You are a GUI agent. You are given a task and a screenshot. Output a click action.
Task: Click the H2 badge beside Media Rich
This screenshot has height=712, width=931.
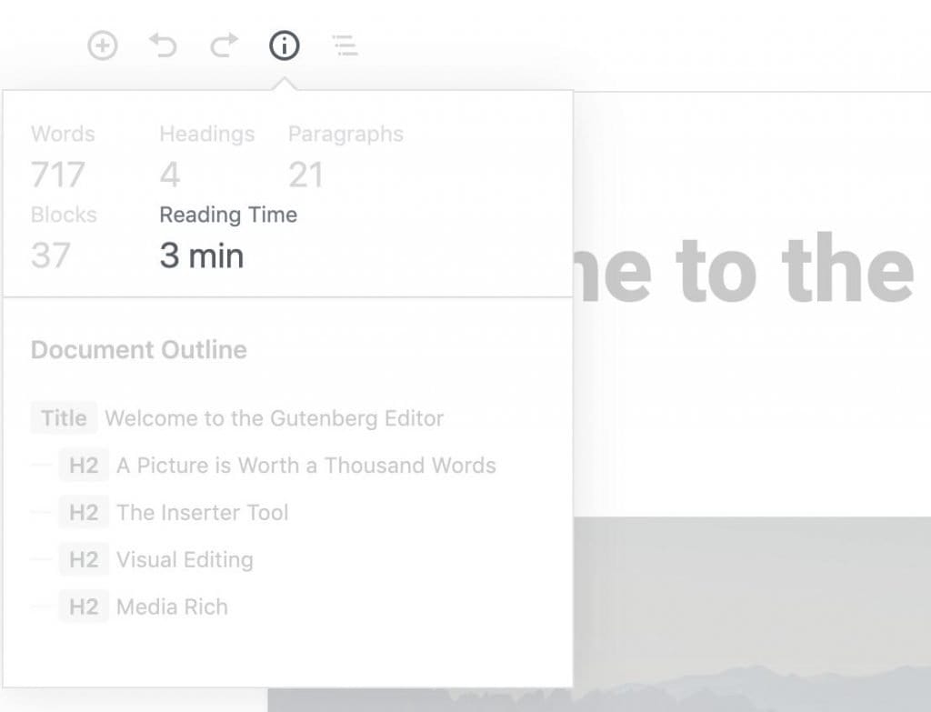pyautogui.click(x=84, y=607)
